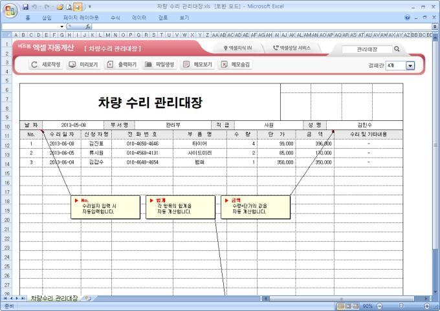Click inside the formula bar input

coord(261,27)
